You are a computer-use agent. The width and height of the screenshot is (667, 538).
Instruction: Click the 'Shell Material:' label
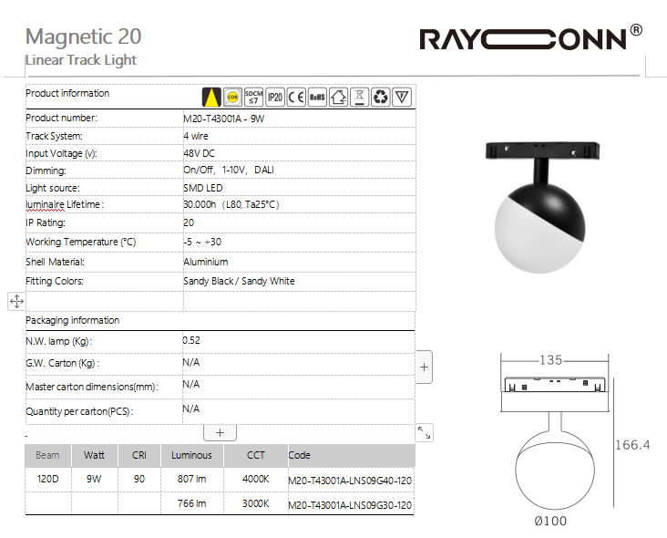pos(55,262)
